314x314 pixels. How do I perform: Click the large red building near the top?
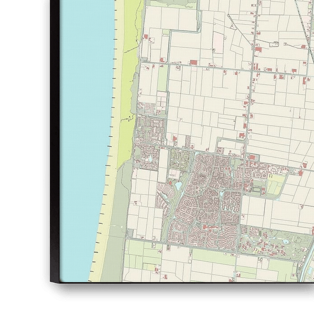point(193,62)
